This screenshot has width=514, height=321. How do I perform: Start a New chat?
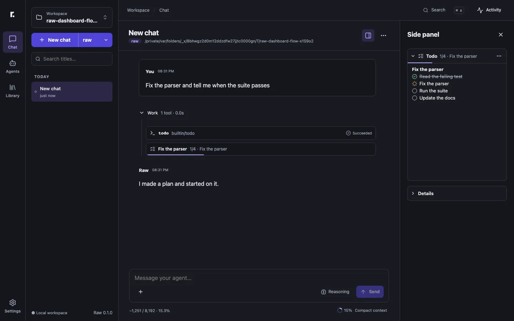pyautogui.click(x=55, y=40)
